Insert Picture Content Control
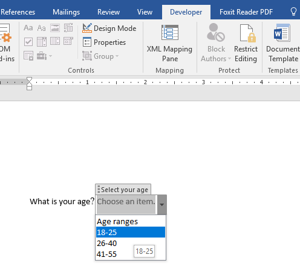300x266 pixels. coord(55,28)
